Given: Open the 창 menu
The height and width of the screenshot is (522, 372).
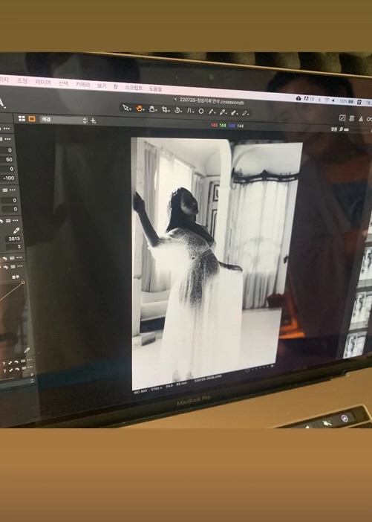Looking at the screenshot, I should [115, 86].
